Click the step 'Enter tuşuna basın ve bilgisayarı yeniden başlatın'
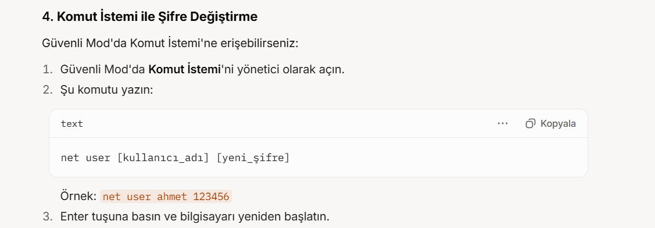The image size is (655, 228). coord(195,217)
